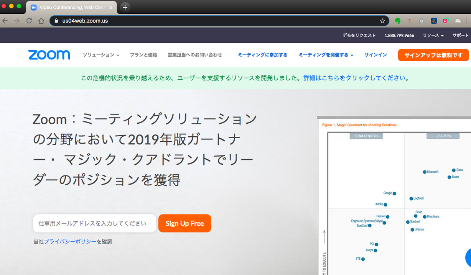Image resolution: width=471 pixels, height=275 pixels.
Task: Go to the browser home page icon
Action: tap(41, 21)
